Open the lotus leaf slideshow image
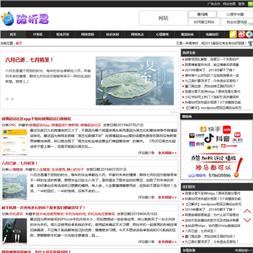 135,81
